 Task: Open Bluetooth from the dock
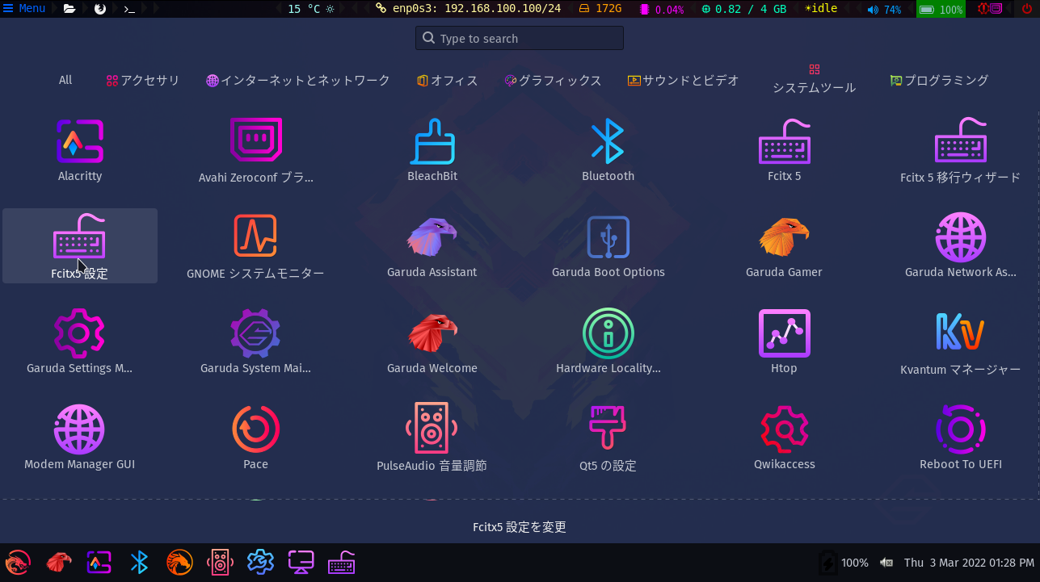[139, 562]
